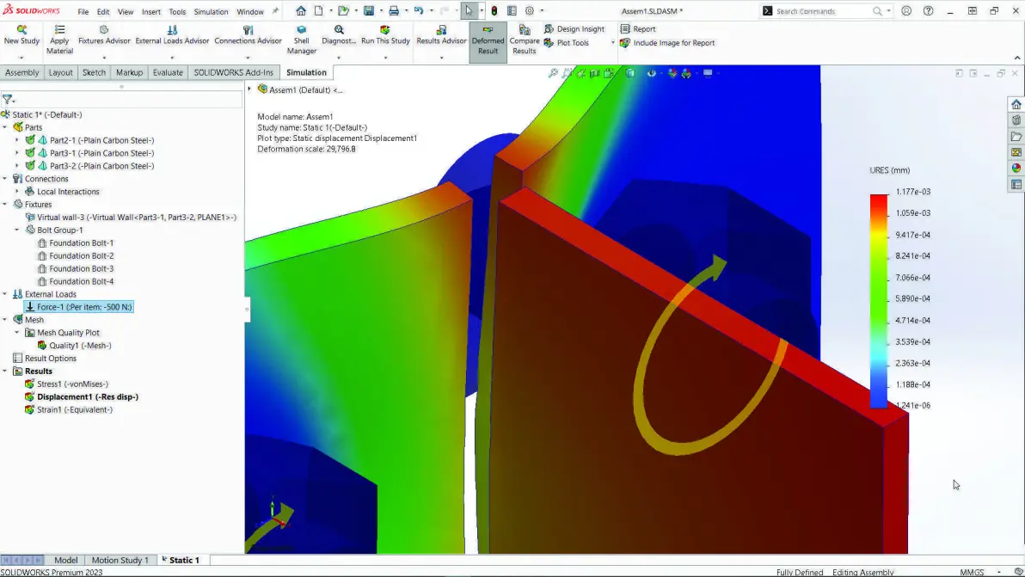1025x577 pixels.
Task: Open the Simulation menu
Action: pos(211,12)
